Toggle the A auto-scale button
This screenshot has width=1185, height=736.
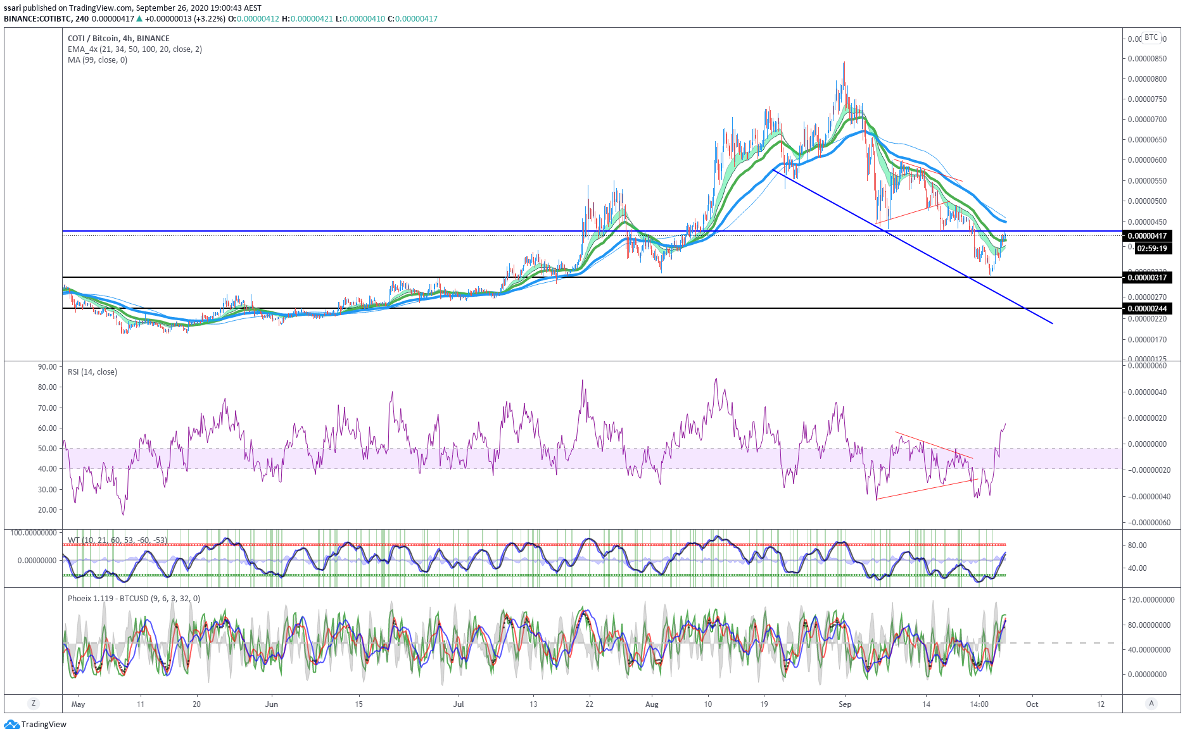click(1151, 703)
